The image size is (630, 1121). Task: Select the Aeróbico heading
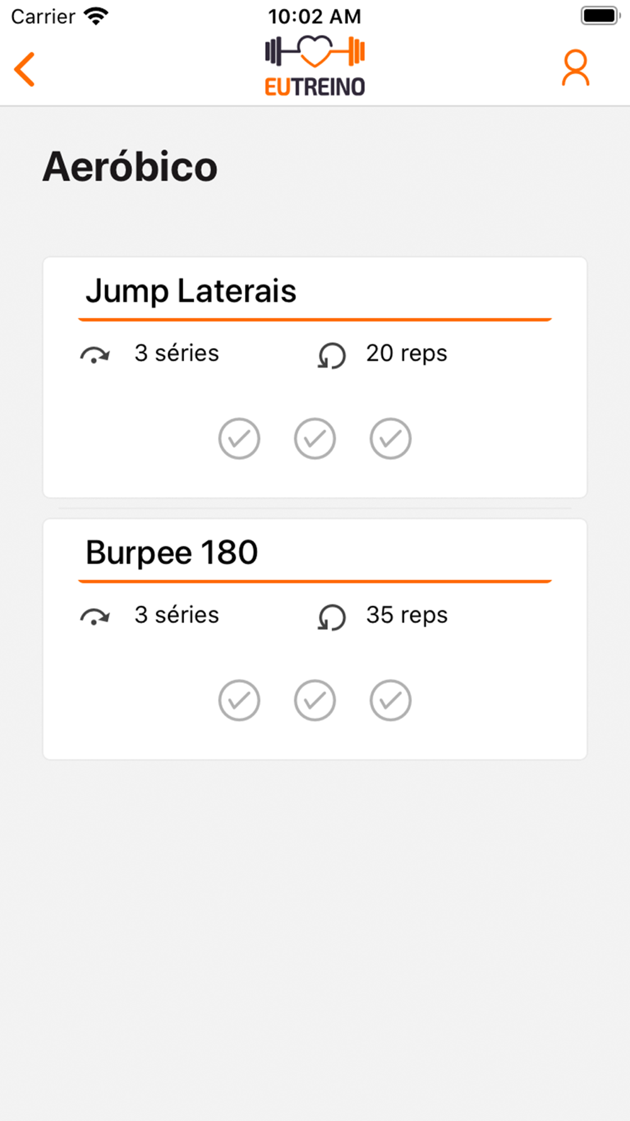coord(130,167)
